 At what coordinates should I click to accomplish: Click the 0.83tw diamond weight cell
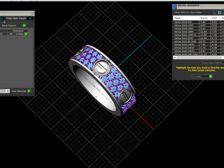[x=20, y=34]
